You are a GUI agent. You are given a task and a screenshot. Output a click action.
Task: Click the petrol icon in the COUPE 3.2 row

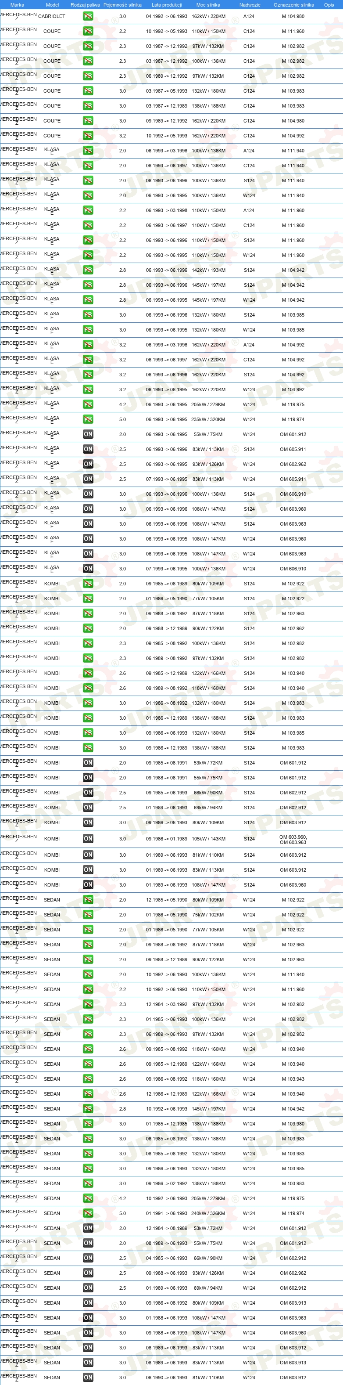tap(88, 136)
